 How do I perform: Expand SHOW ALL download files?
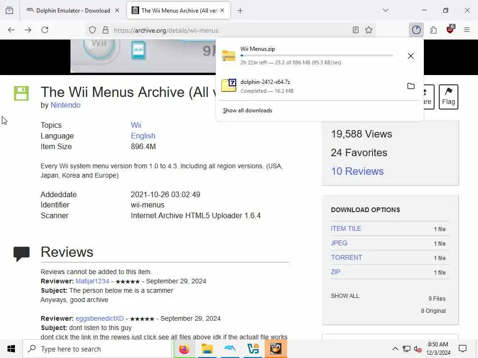click(x=345, y=296)
